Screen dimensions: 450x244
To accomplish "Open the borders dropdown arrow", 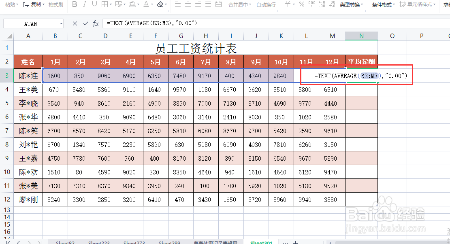I will pos(111,4).
